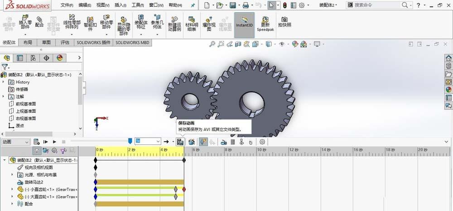
Task: Select 旋转马达2 in the motion tree
Action: (34, 182)
